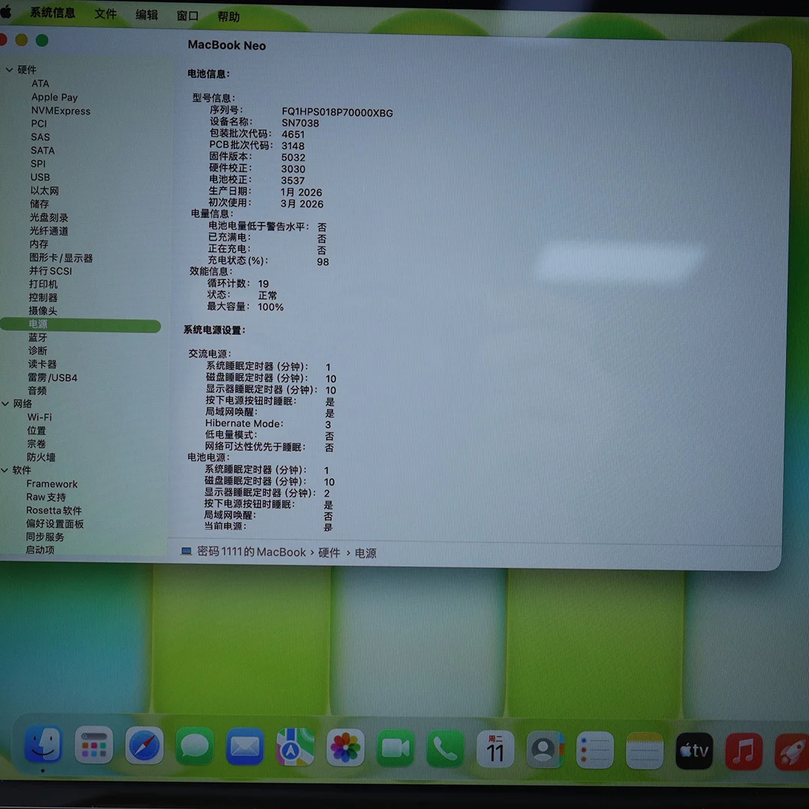Open the Photos app in Dock

345,748
